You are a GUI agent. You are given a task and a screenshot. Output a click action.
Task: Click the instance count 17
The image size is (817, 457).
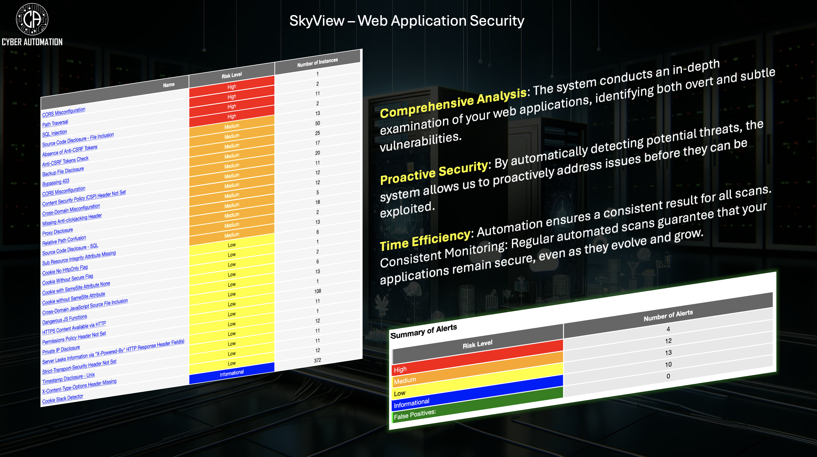click(x=318, y=143)
